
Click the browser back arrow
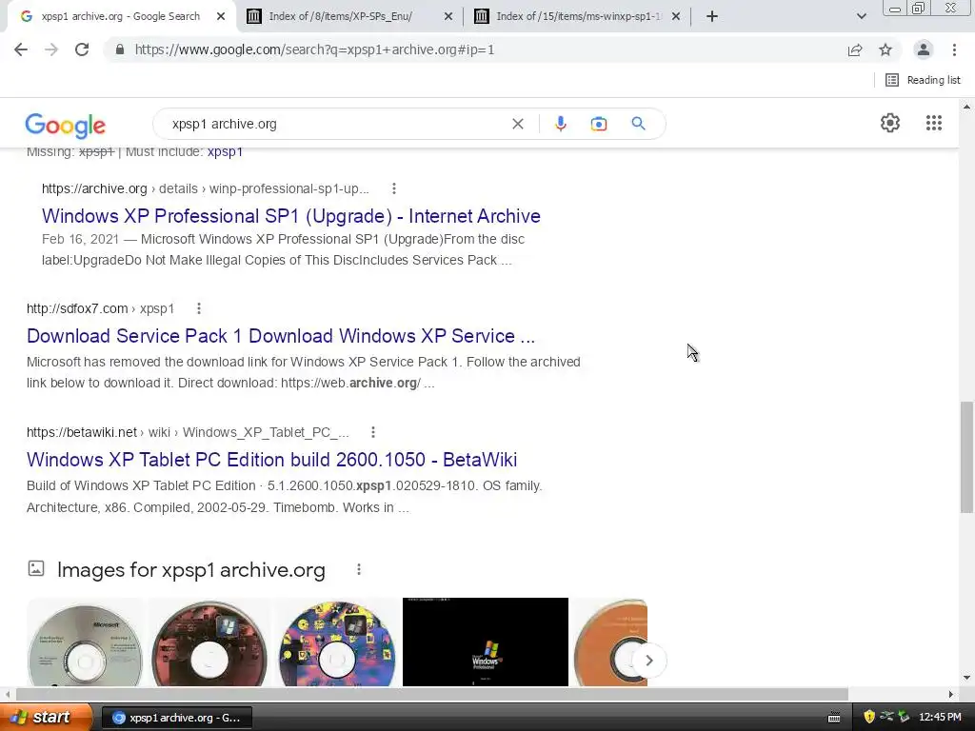(21, 49)
